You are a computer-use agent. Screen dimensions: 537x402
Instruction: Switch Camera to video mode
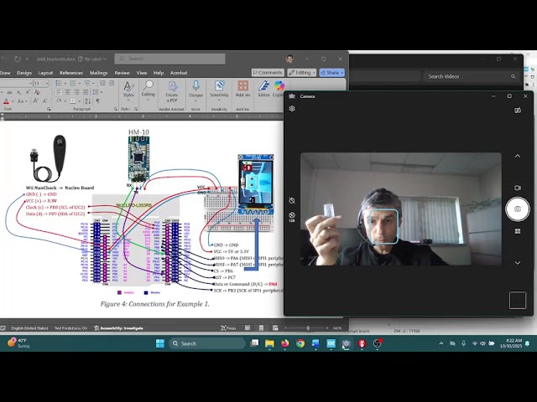518,188
